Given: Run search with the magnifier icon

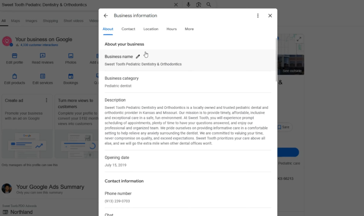Looking at the screenshot, I should pos(209,5).
